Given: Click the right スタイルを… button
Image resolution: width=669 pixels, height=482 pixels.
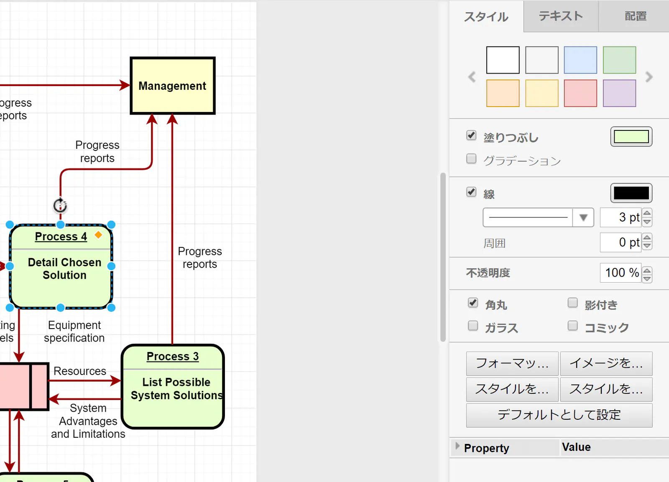Looking at the screenshot, I should click(x=606, y=389).
